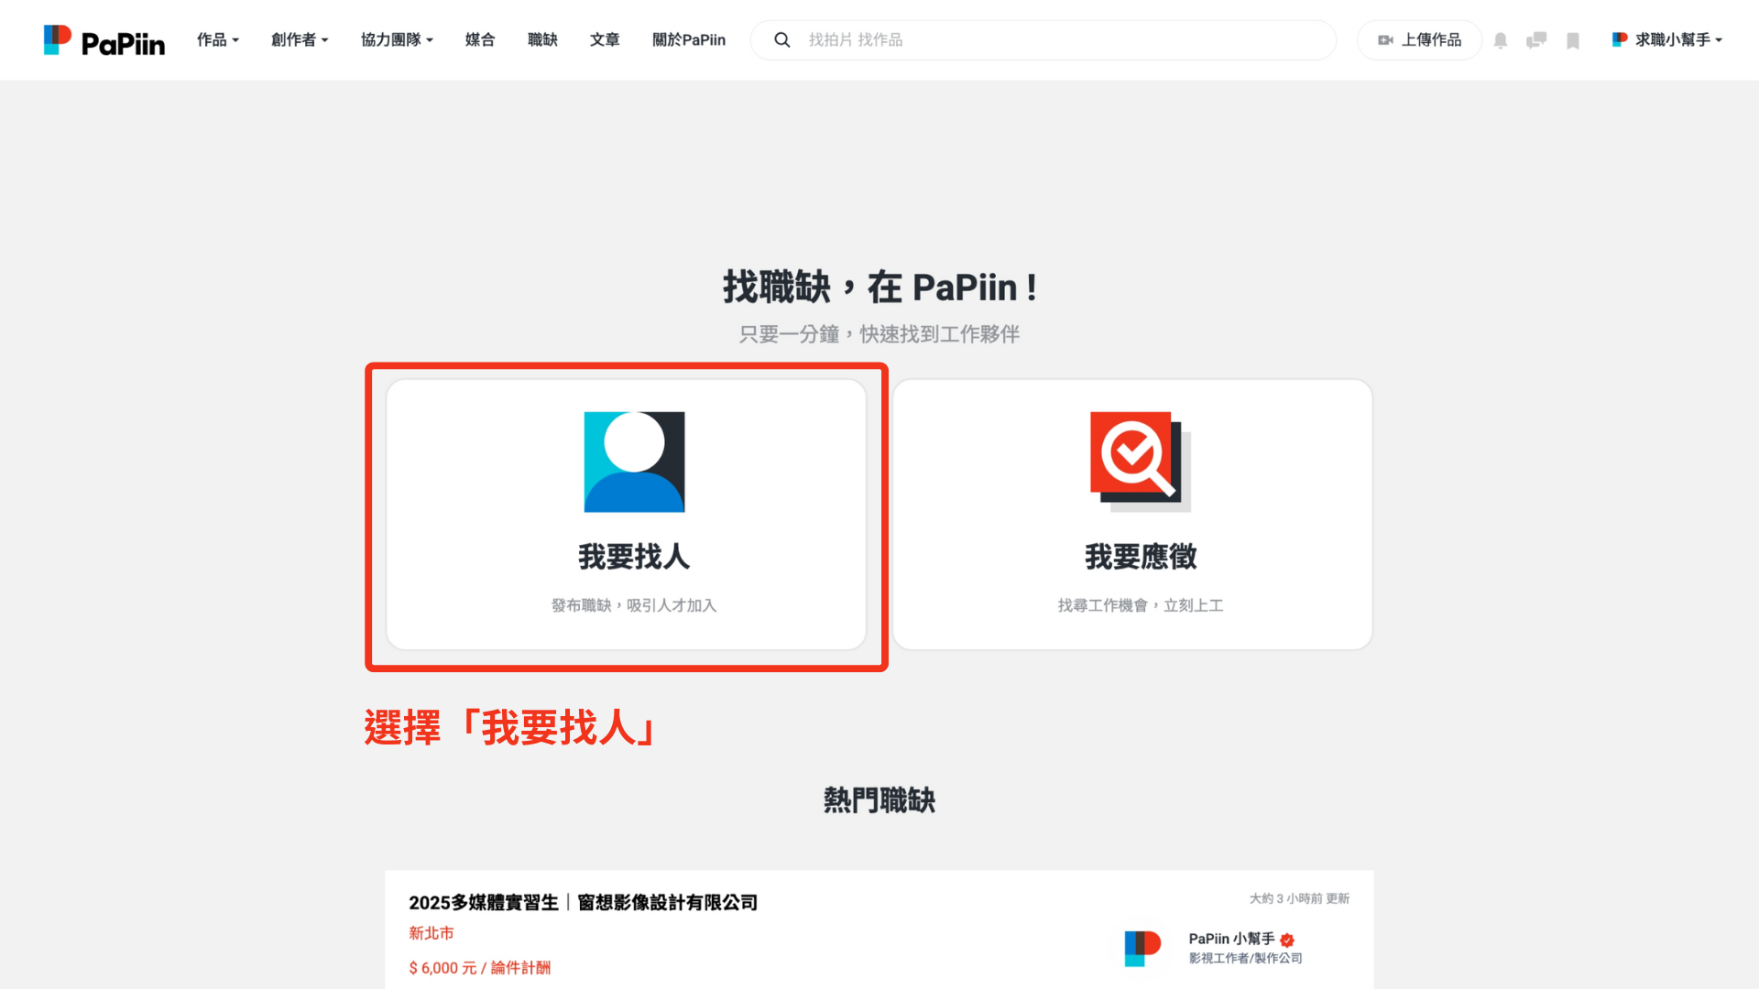
Task: Click the verified badge next to PaPiin 小幫手
Action: tap(1287, 940)
